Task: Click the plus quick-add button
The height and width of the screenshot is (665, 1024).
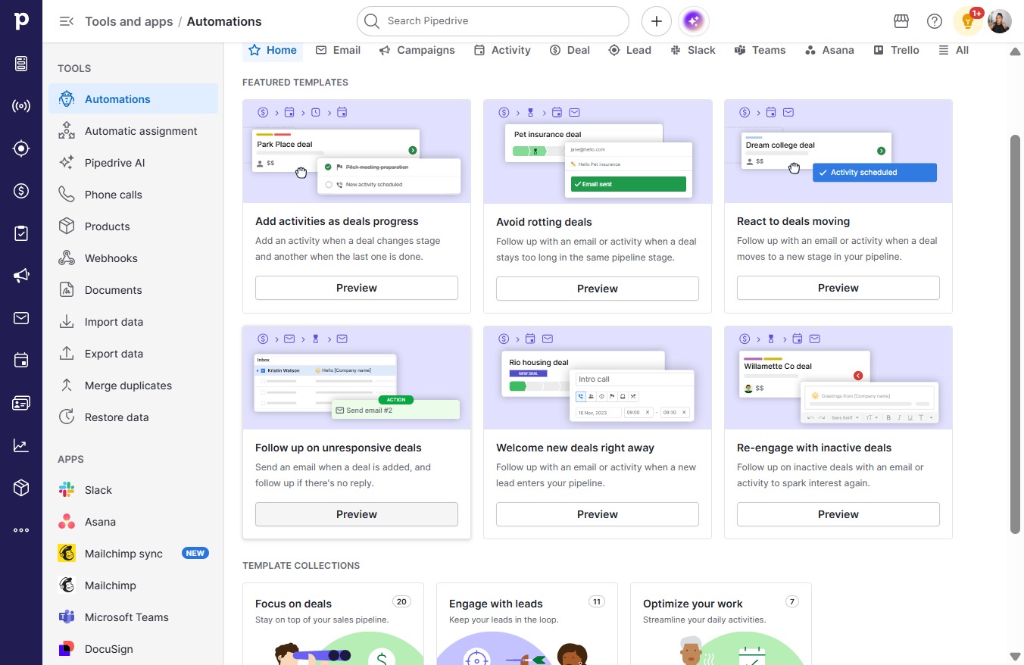Action: pos(657,21)
